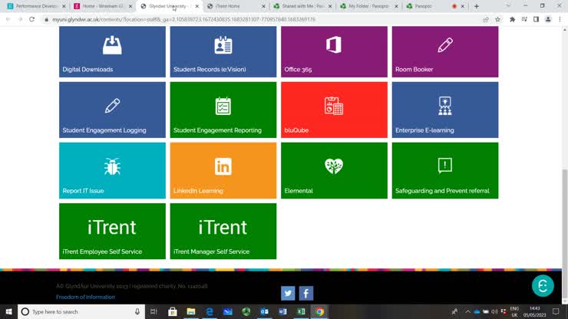Open the Room Booker tile
The image size is (568, 319).
coord(445,51)
